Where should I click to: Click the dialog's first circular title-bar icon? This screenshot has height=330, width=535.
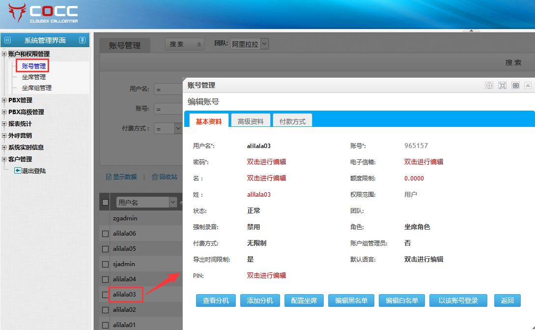coord(489,86)
